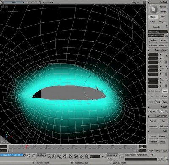Click the marked parameters icon next to Key Marked Parameters
This screenshot has height=165, width=169.
(x=152, y=155)
